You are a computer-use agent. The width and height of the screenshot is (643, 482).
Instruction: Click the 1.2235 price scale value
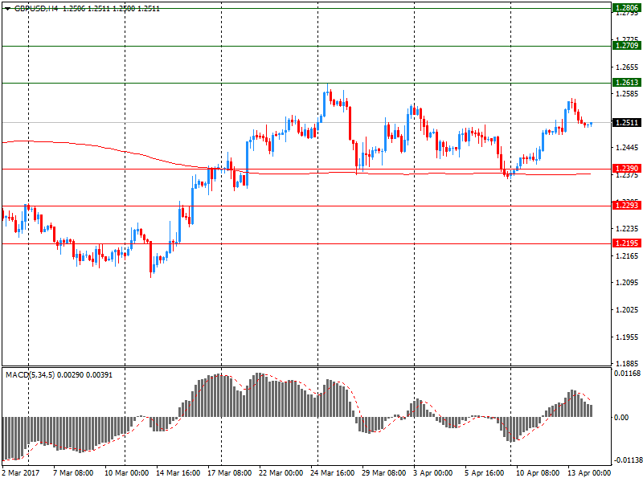(627, 229)
